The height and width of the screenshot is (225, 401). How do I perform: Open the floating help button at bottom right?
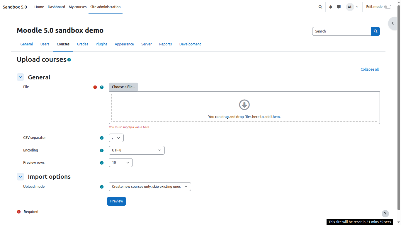[x=385, y=214]
